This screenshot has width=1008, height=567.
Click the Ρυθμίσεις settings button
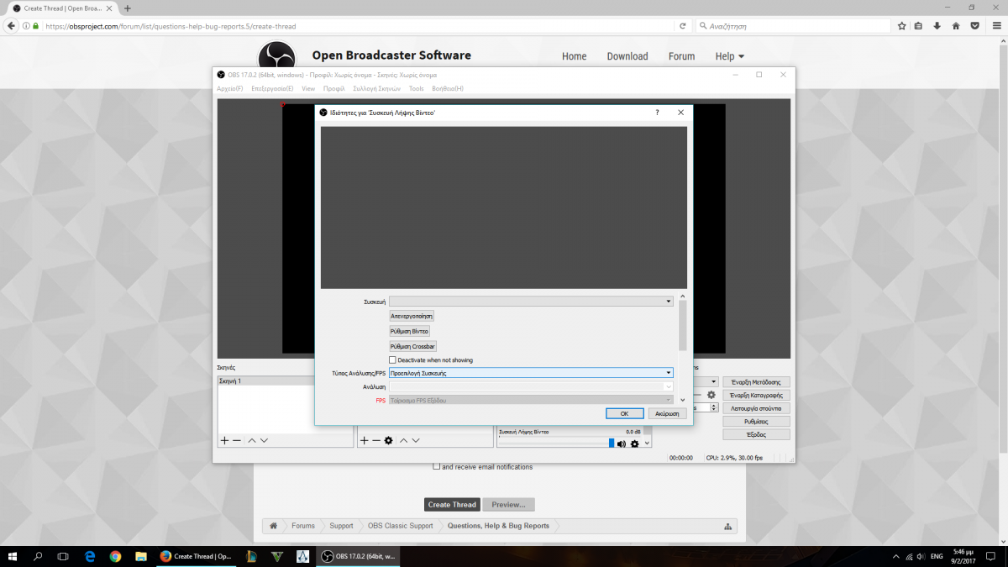click(756, 422)
